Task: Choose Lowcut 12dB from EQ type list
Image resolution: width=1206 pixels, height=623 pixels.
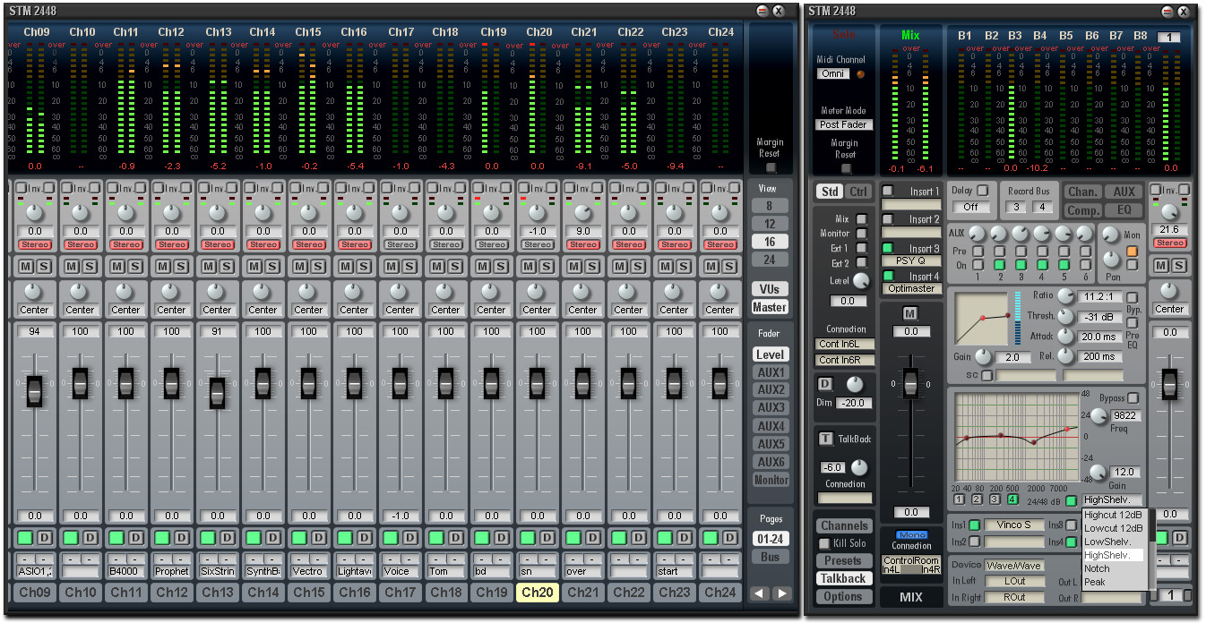Action: pos(1113,528)
